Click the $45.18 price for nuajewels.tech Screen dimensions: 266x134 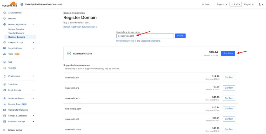tap(216, 97)
